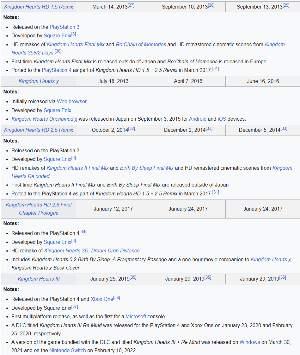Open citation 35 after January 25, 2019
This screenshot has width=300, height=355.
(x=133, y=277)
